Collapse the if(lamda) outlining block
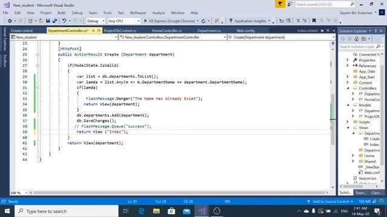 (x=37, y=87)
